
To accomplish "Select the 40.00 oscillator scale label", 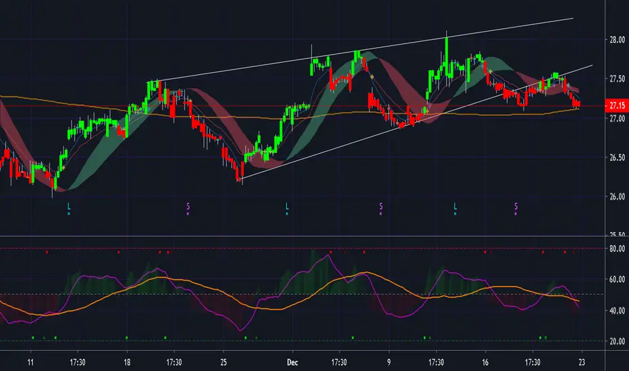I will click(x=617, y=310).
